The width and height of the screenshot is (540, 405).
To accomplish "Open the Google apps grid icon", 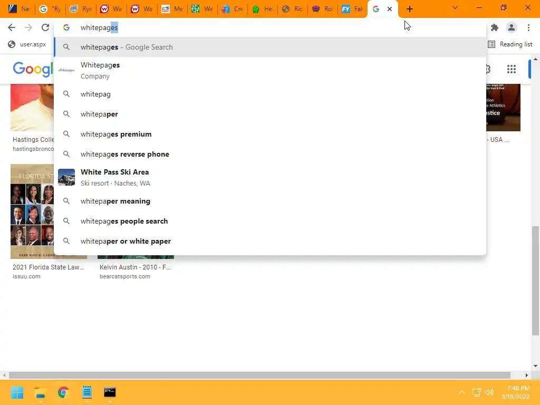I will point(512,69).
